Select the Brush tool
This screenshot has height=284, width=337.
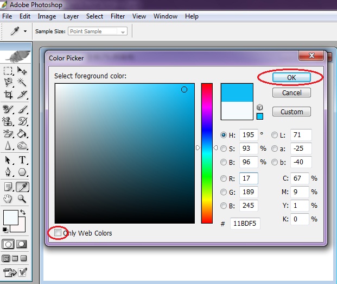pyautogui.click(x=22, y=109)
